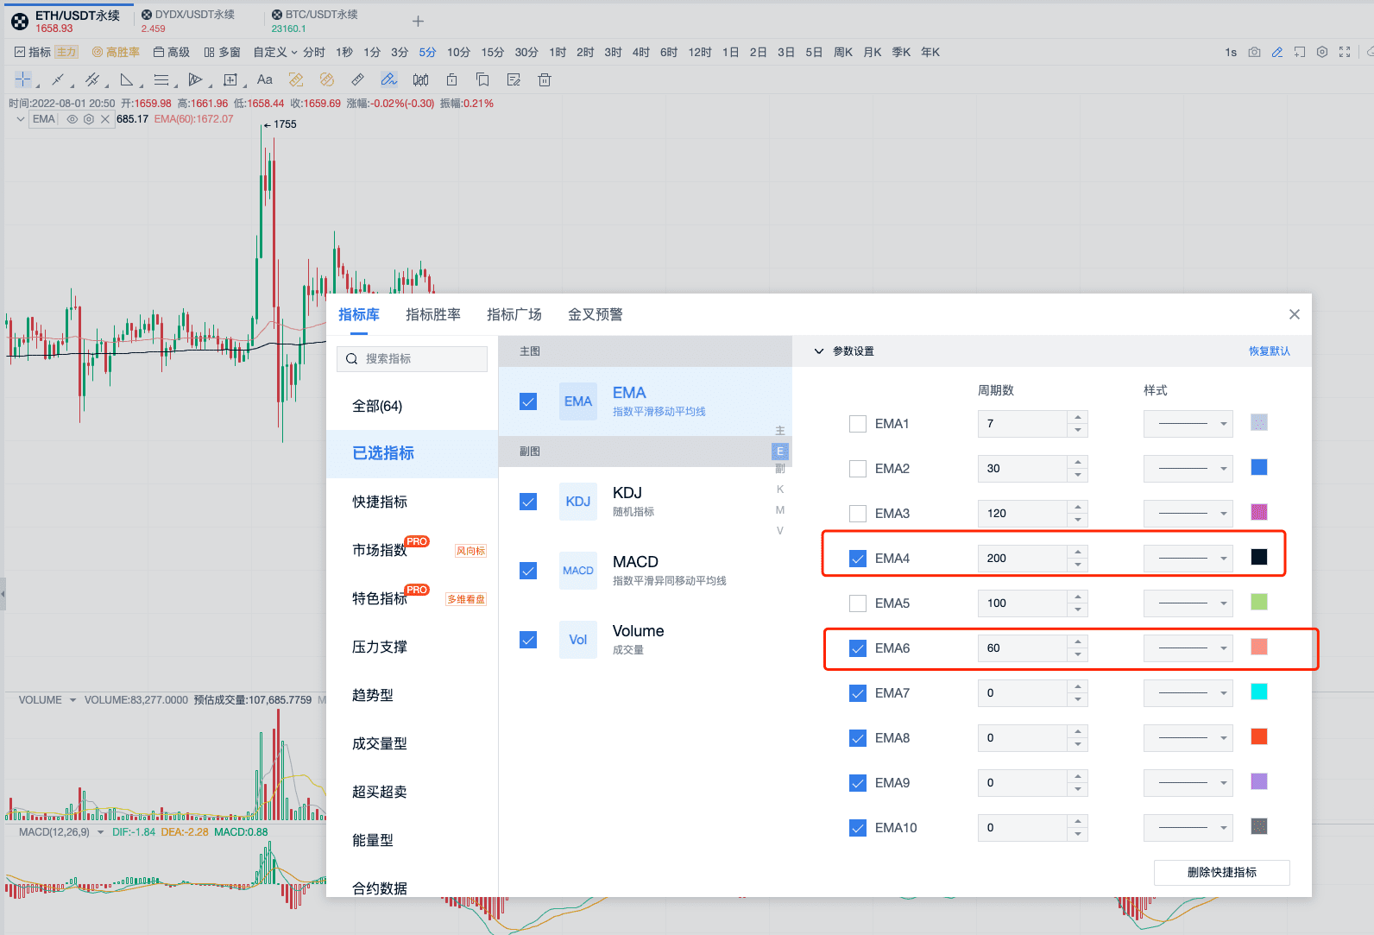Open the EMA6 line style dropdown

coord(1188,648)
